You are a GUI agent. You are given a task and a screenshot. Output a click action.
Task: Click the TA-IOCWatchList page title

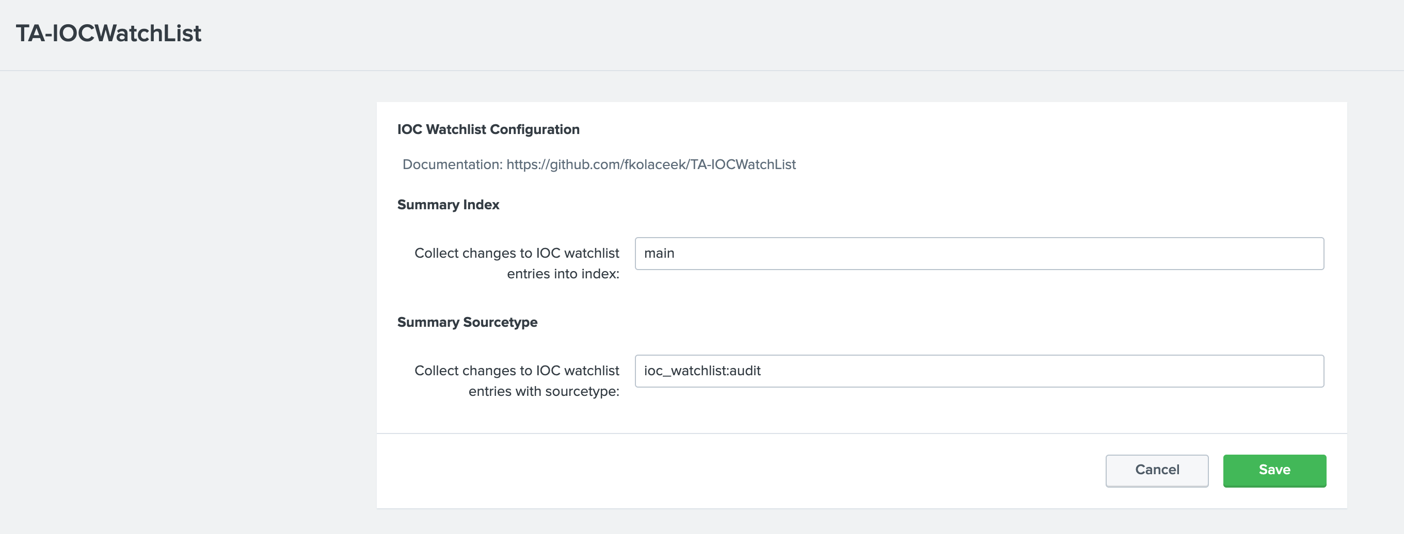click(108, 33)
